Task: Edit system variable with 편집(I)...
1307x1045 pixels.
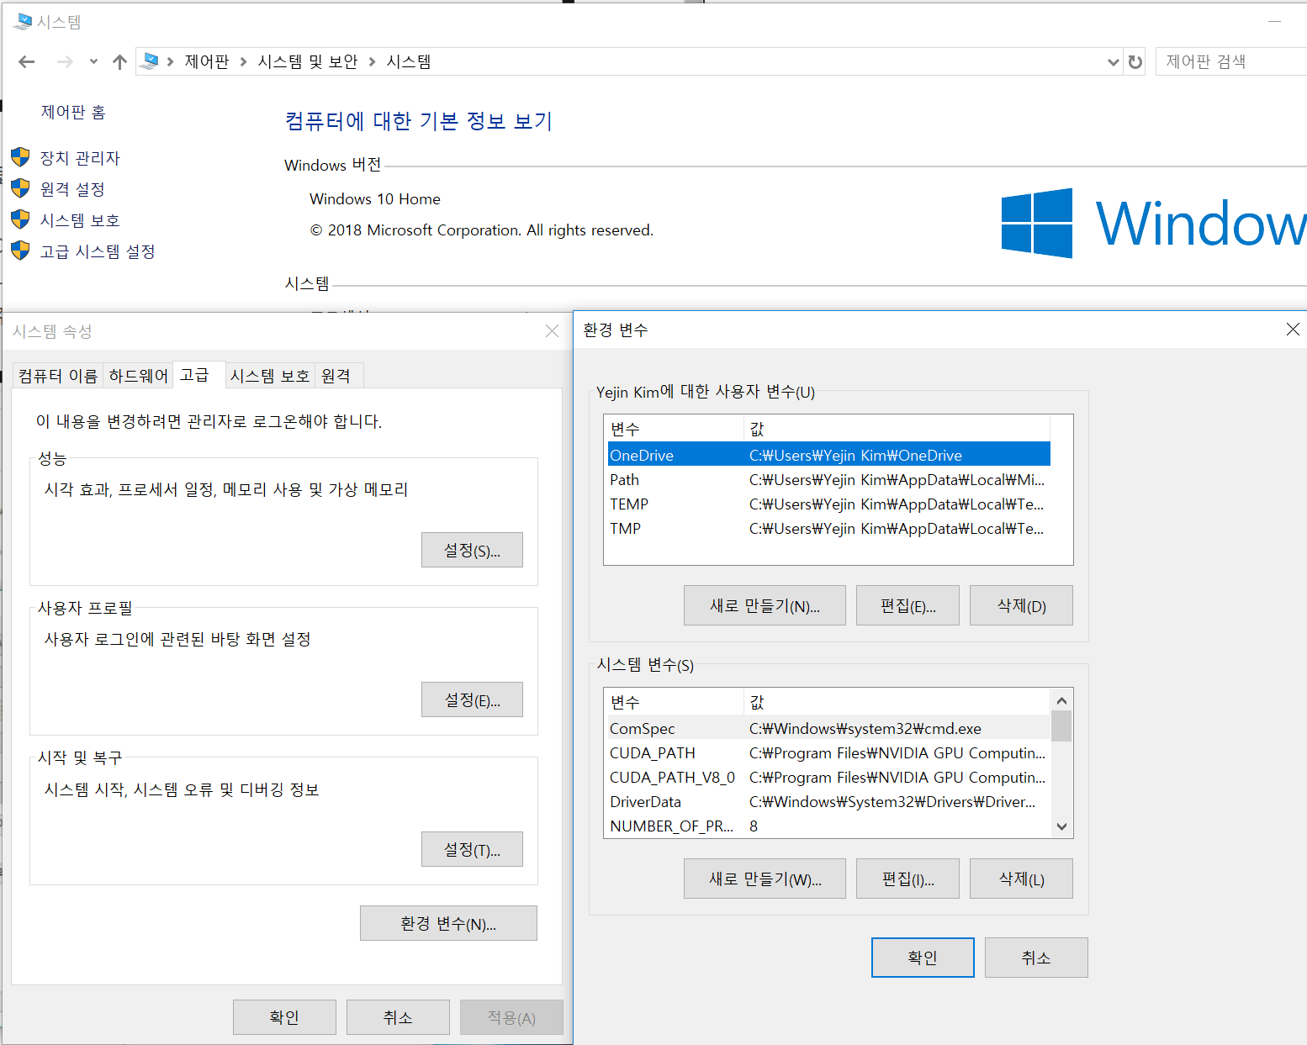Action: pos(907,879)
